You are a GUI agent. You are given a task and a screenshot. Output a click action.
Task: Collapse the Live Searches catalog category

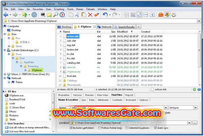5,124
